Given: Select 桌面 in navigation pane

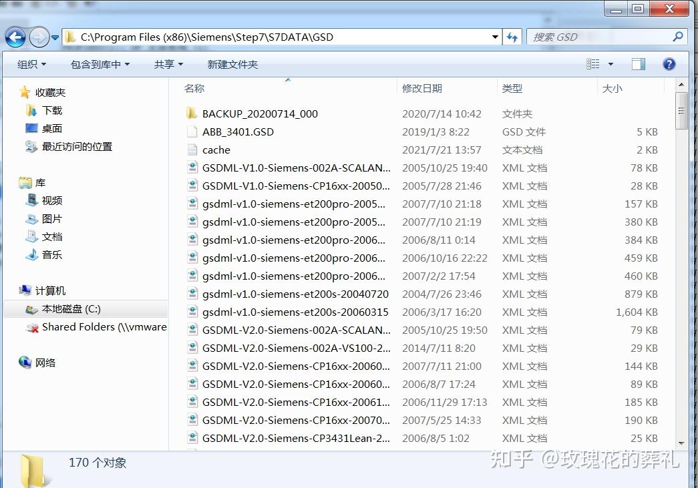Looking at the screenshot, I should pos(52,129).
